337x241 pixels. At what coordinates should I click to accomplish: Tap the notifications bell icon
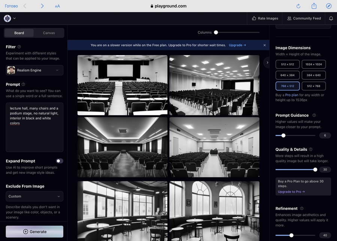click(x=331, y=18)
